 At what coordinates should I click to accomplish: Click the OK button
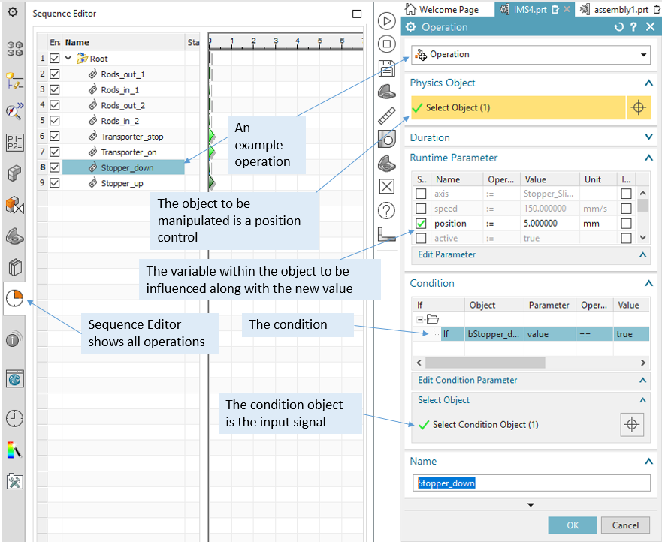pyautogui.click(x=573, y=525)
